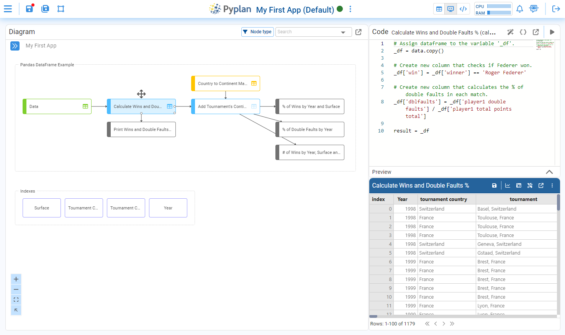Select the Data node
Viewport: 565px width, 335px height.
[57, 106]
